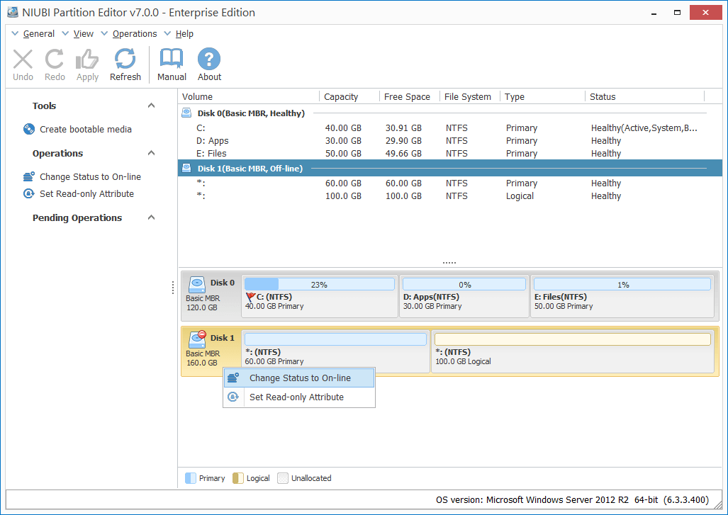Select Disk 1(Basic MBR, Off-line) row
728x515 pixels.
click(450, 168)
